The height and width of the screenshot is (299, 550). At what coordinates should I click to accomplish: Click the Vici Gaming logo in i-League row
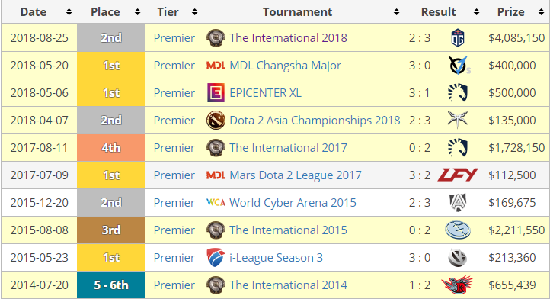(x=458, y=258)
